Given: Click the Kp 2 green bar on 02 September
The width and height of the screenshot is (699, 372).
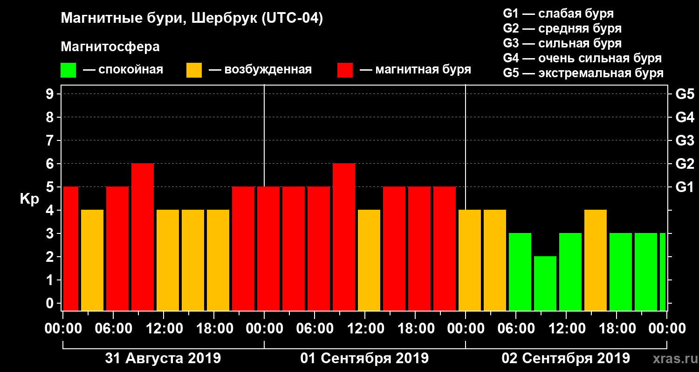Looking at the screenshot, I should coord(545,284).
